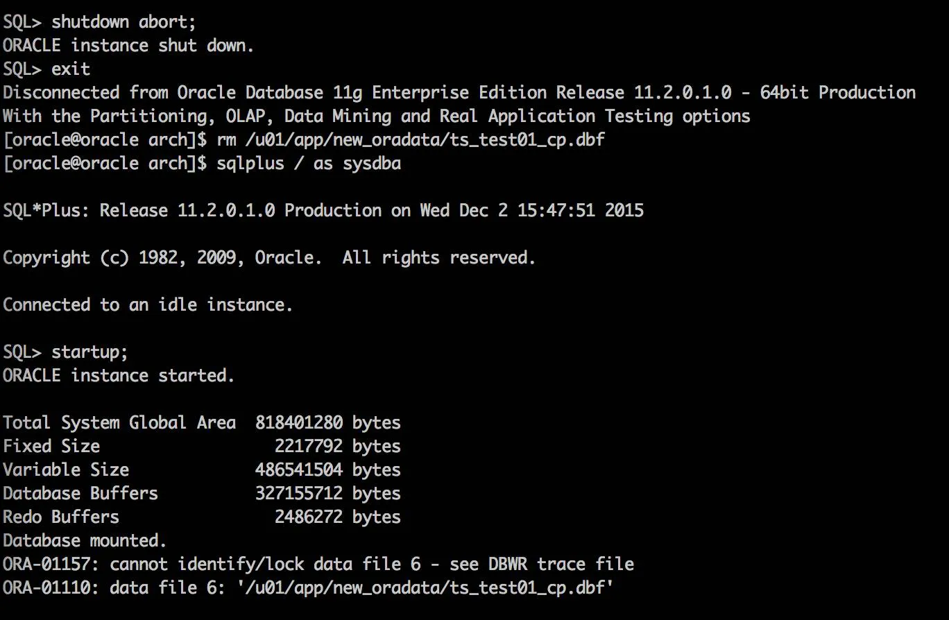This screenshot has height=620, width=949.
Task: Click the 'exit' command on third line
Action: point(71,69)
